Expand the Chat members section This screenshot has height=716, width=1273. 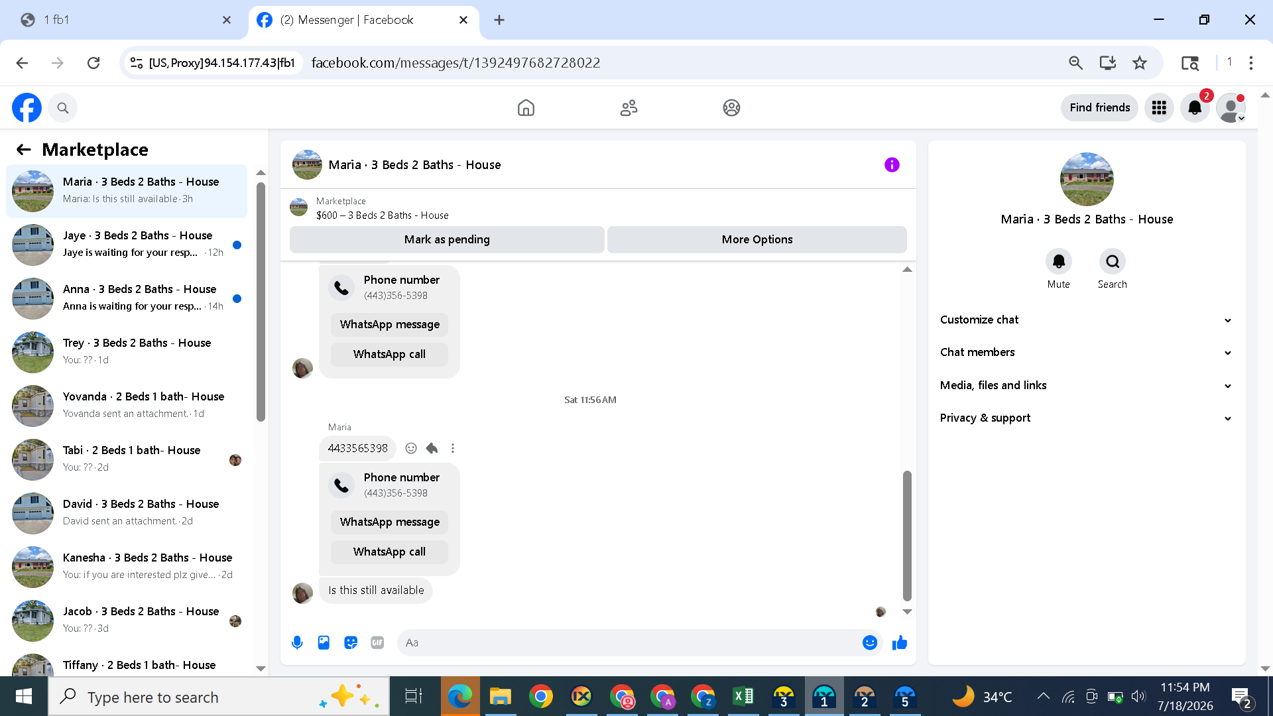pyautogui.click(x=1086, y=352)
